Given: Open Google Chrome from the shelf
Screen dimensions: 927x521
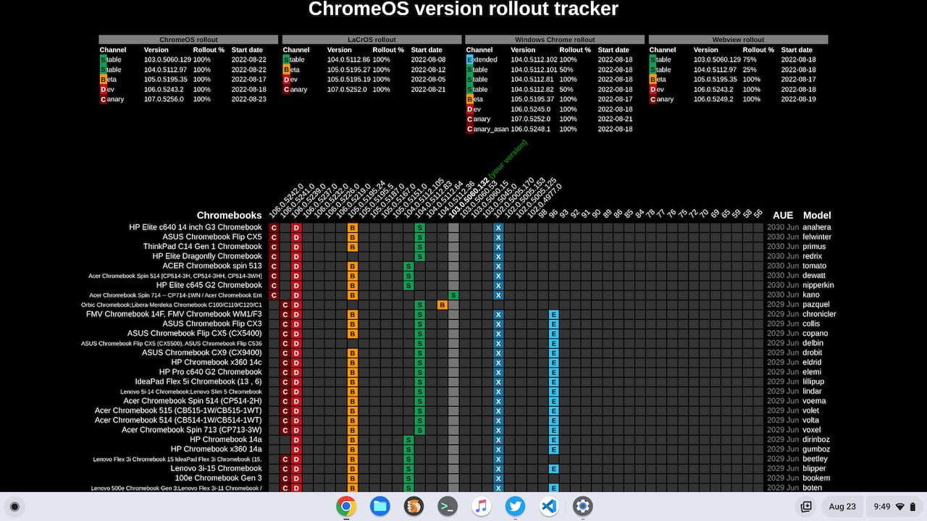Looking at the screenshot, I should pyautogui.click(x=346, y=507).
